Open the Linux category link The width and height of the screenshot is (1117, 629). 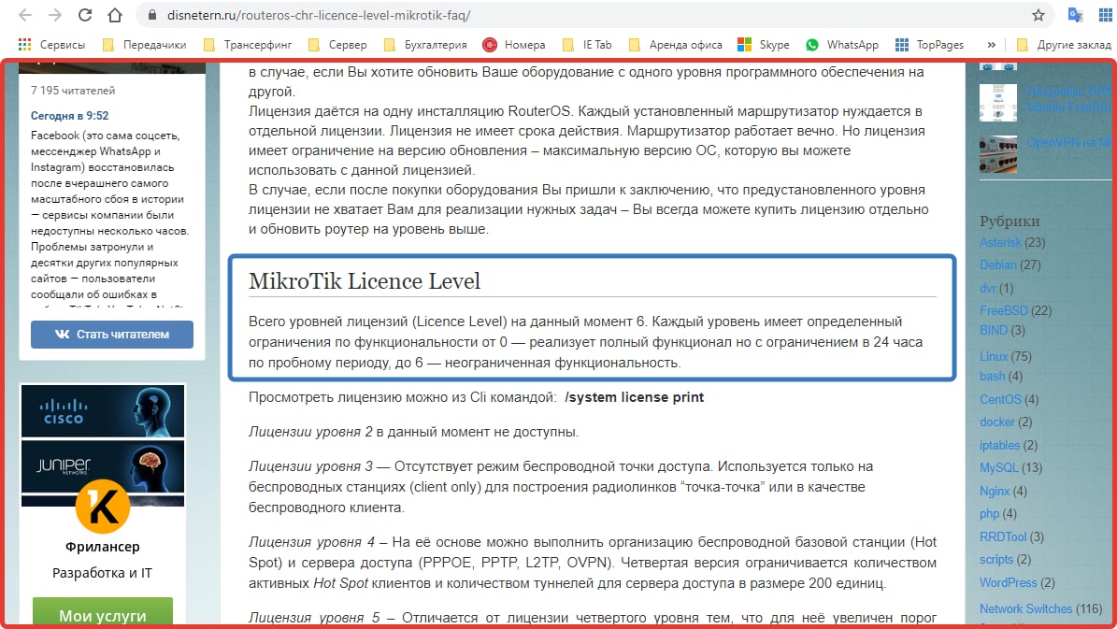click(993, 356)
